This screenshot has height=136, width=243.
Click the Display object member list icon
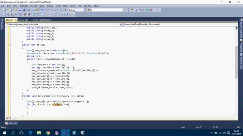4,14
